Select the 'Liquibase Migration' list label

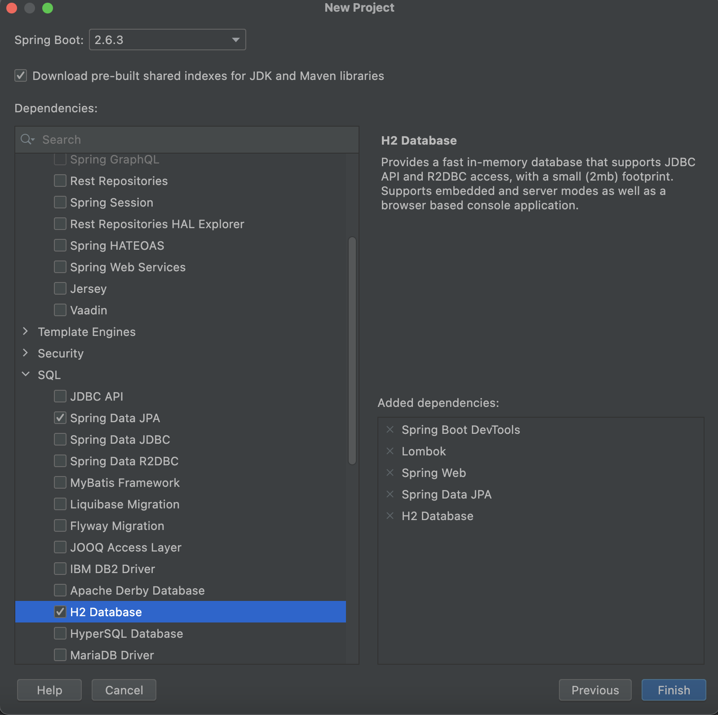coord(125,504)
